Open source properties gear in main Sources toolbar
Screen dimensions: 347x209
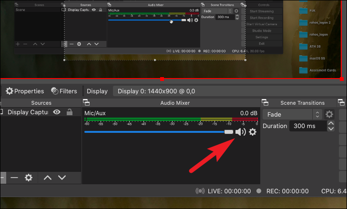pyautogui.click(x=29, y=178)
